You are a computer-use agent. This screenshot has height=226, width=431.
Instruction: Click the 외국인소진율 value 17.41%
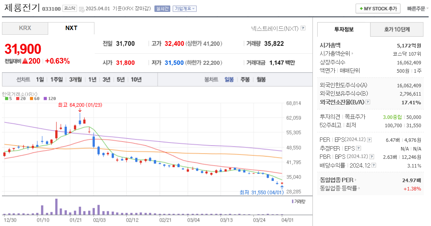pyautogui.click(x=411, y=103)
